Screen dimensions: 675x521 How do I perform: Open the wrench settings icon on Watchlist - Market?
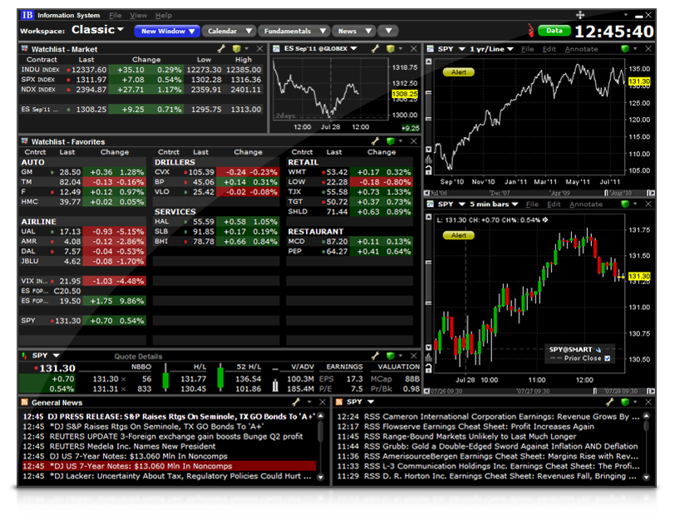221,48
